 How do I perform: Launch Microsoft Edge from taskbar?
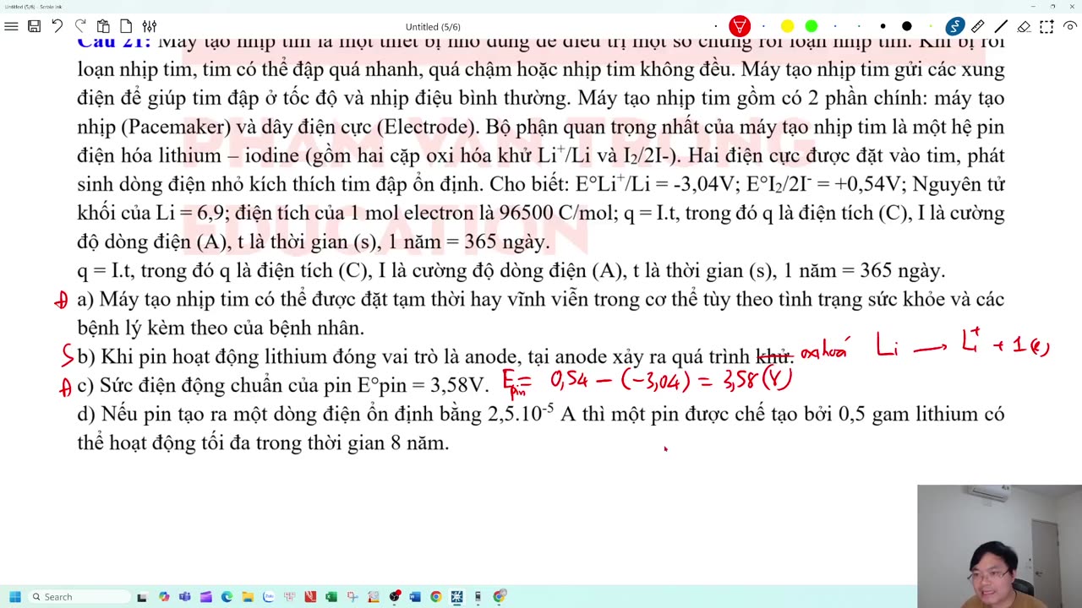tap(227, 597)
